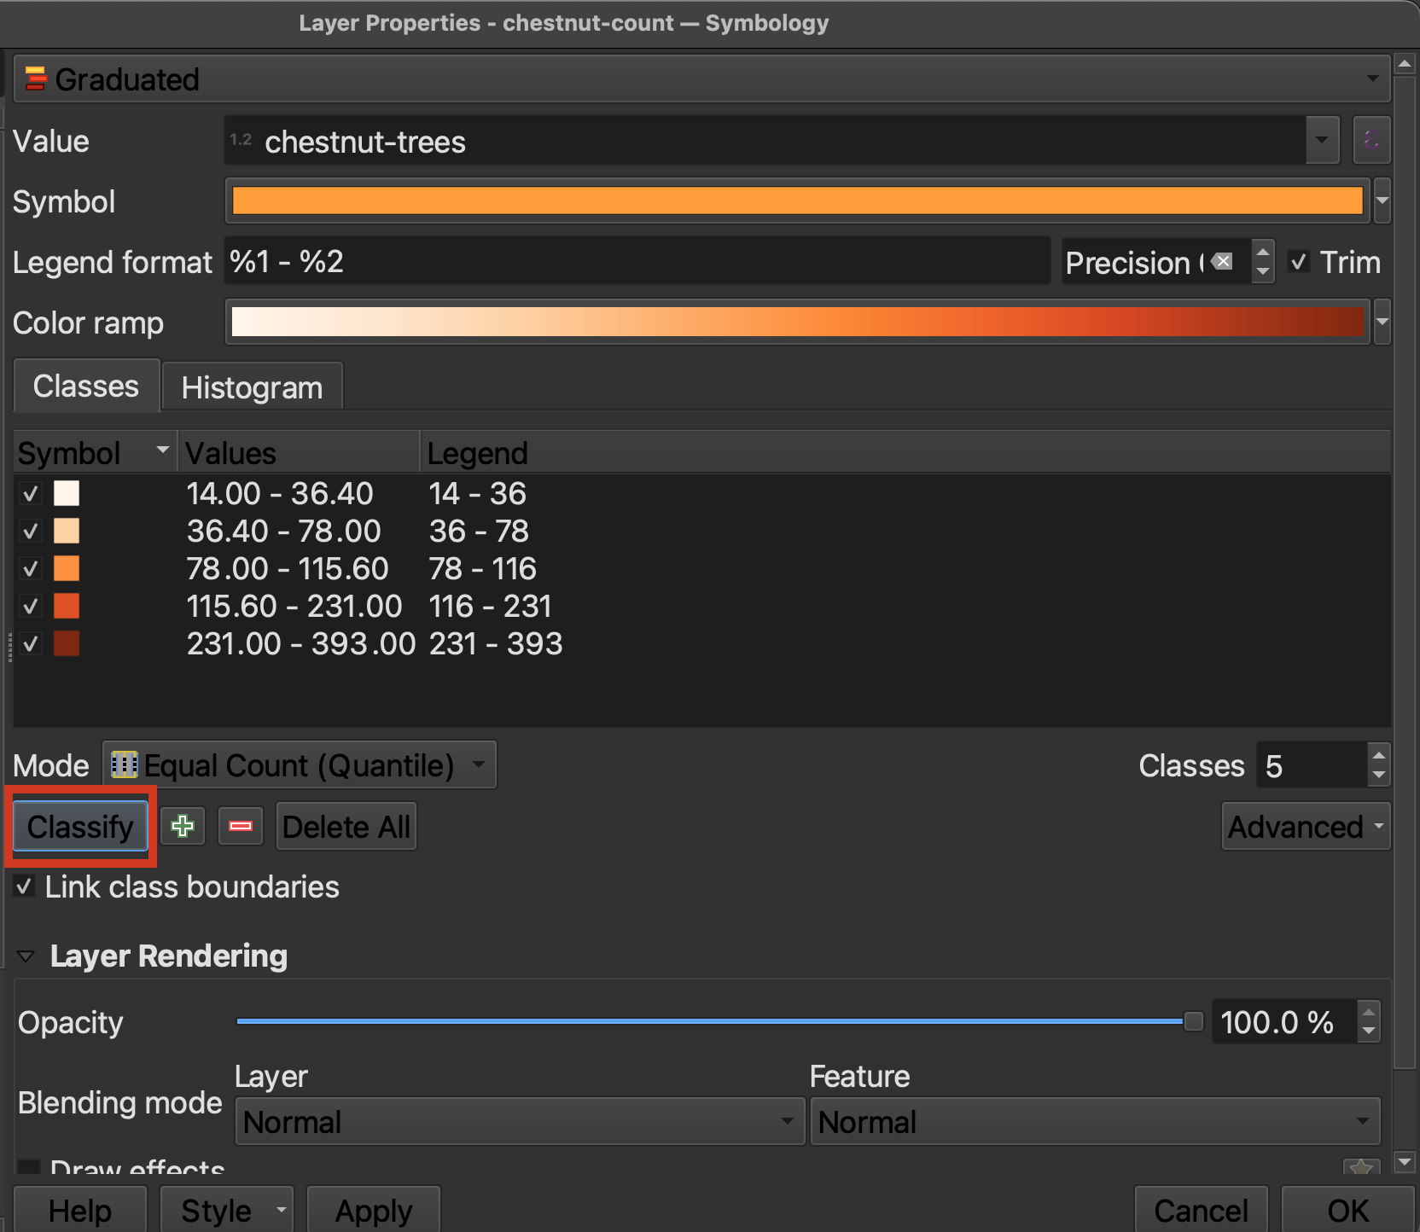Click the Apply button

373,1210
